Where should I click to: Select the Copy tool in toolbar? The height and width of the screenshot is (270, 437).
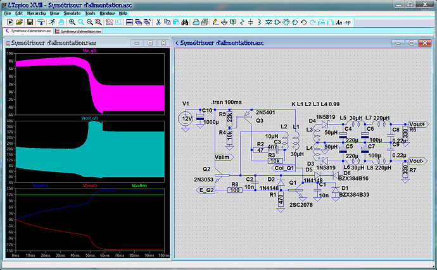coord(167,22)
